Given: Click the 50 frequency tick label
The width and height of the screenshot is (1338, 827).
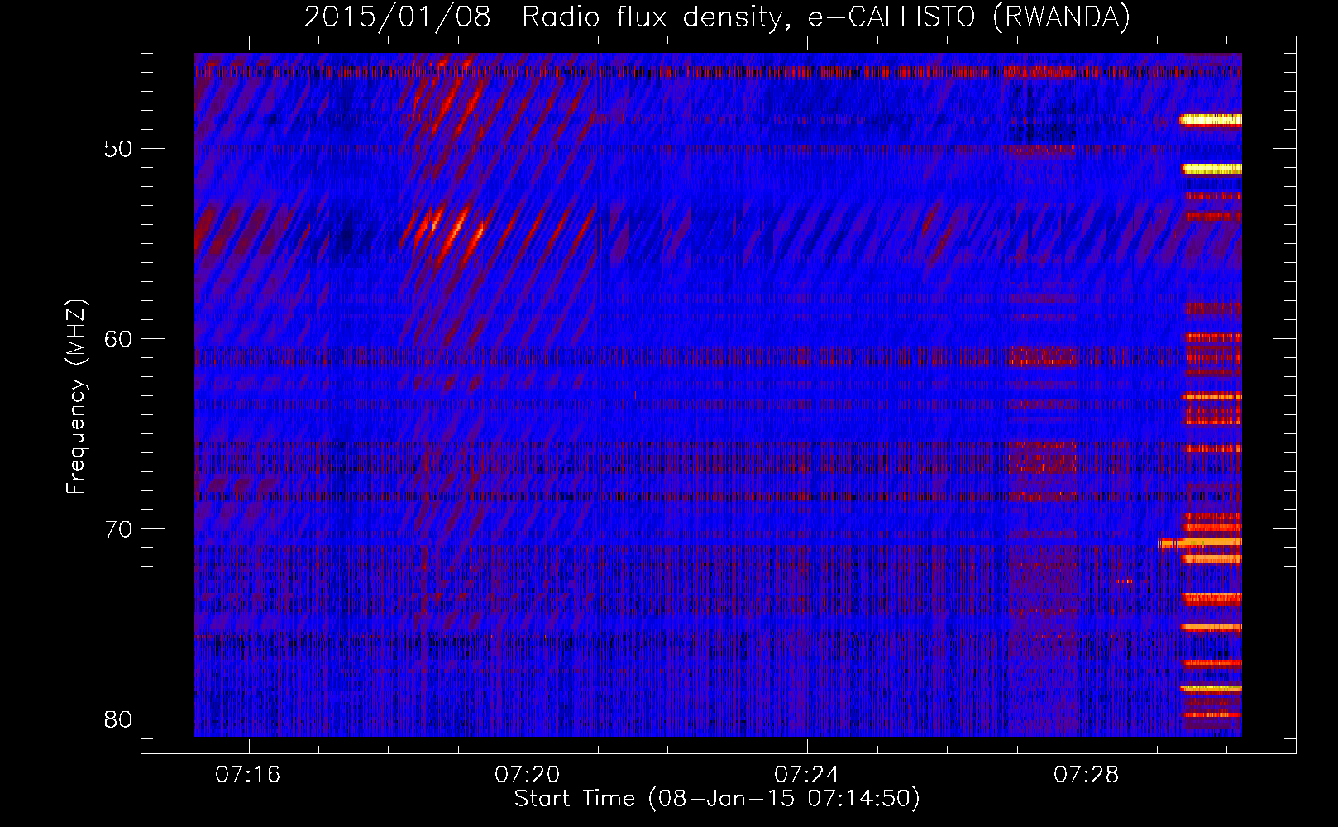Looking at the screenshot, I should coord(118,150).
